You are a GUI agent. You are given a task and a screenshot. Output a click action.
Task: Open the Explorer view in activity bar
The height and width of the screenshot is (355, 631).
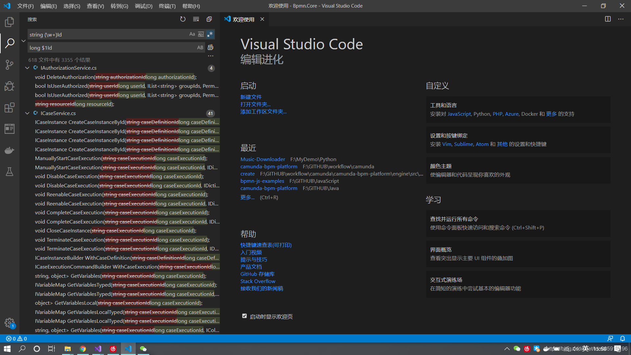tap(10, 22)
